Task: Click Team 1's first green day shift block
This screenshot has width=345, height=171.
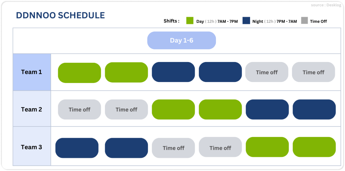Action: pos(79,73)
